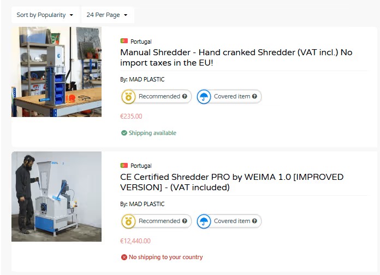This screenshot has height=275, width=380.
Task: Open the WEIMA Shredder PRO product thumbnail
Action: coord(56,196)
